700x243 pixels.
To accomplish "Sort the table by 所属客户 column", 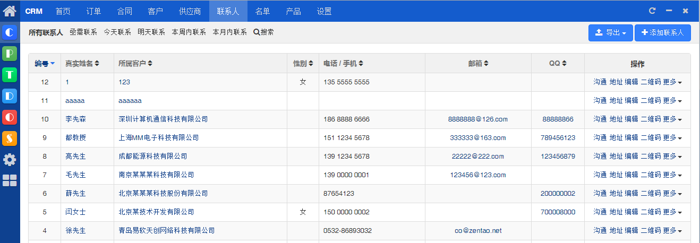I will coord(135,64).
